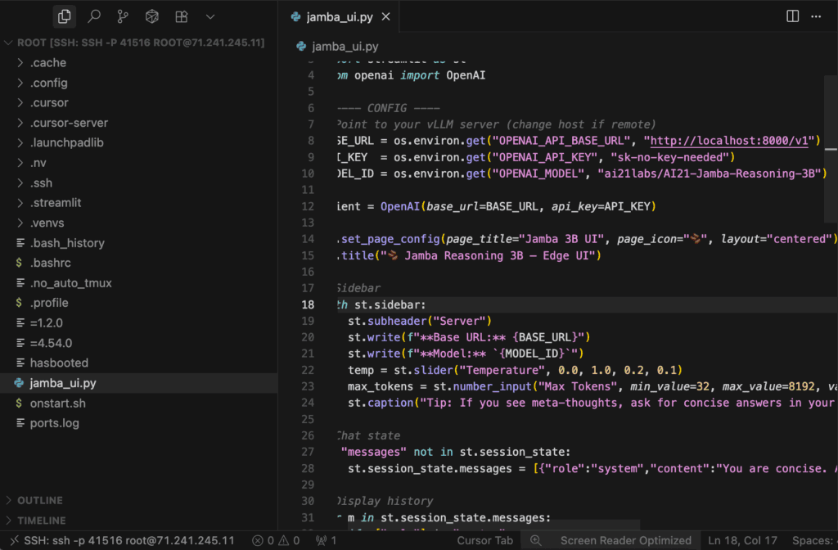Viewport: 838px width, 550px height.
Task: Close the jamba_ui.py tab
Action: click(x=386, y=17)
